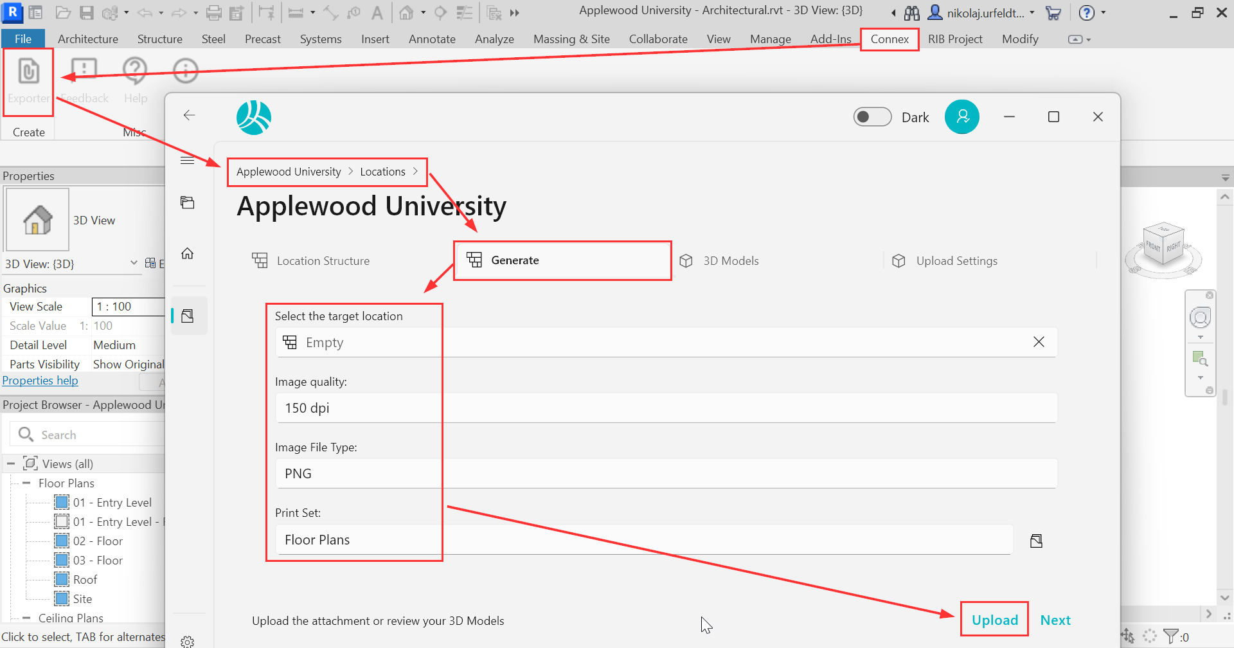Open the hamburger menu in Connex sidebar
The image size is (1234, 648).
188,161
